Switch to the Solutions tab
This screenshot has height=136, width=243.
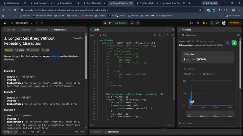click(24, 30)
